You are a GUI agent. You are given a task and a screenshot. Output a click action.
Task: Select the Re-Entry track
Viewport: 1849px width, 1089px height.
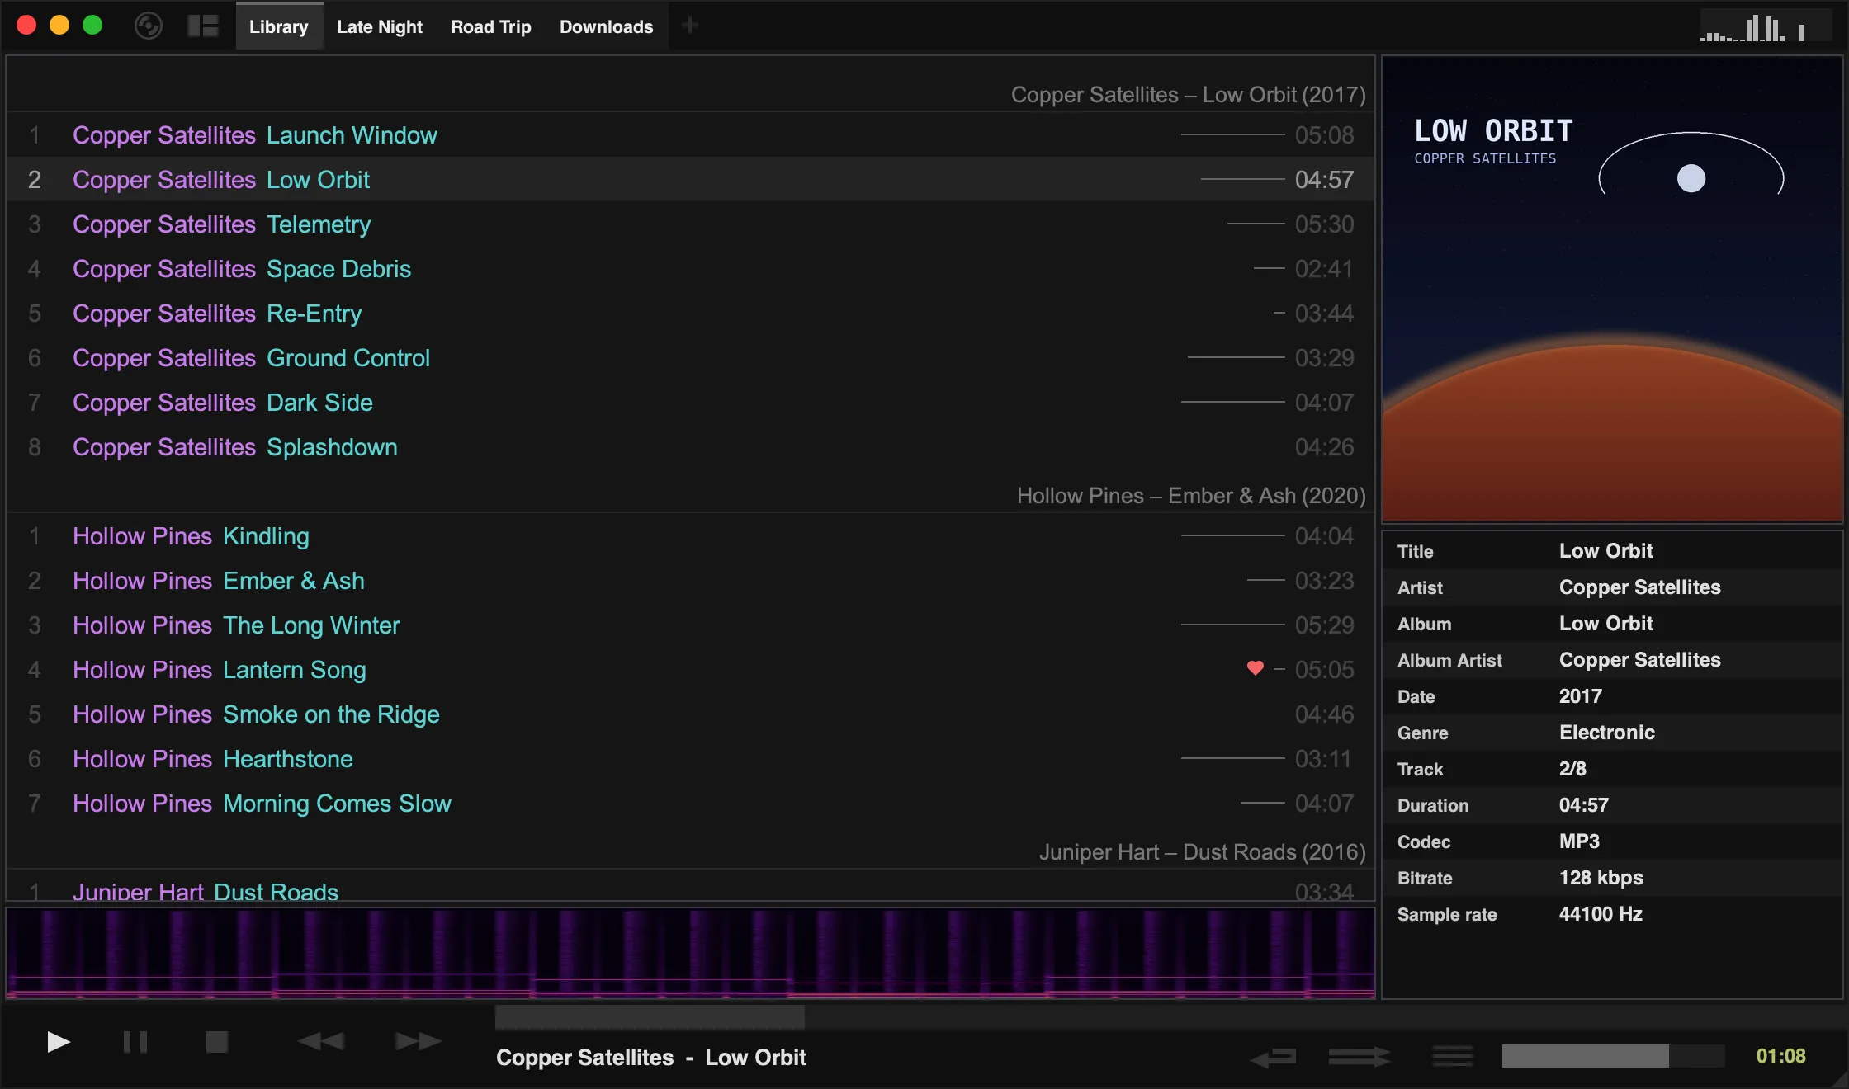click(x=691, y=313)
